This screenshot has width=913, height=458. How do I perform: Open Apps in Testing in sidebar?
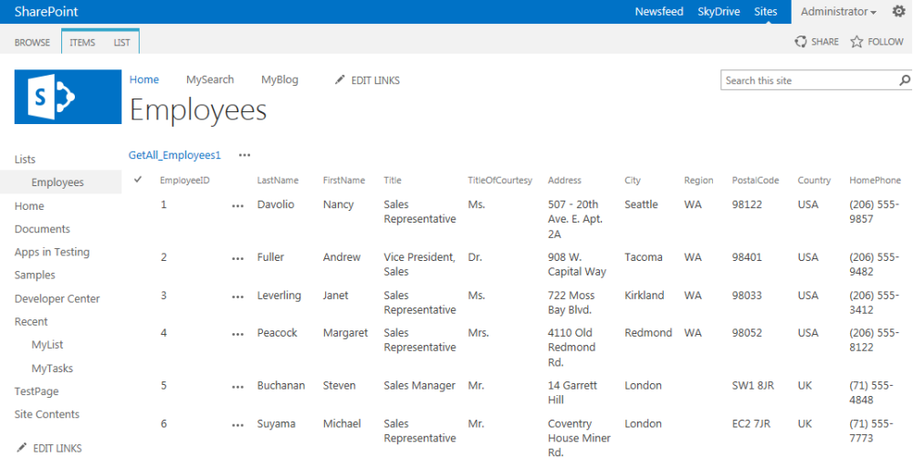(x=52, y=252)
